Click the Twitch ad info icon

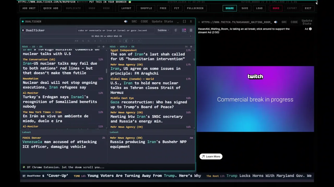310,29
